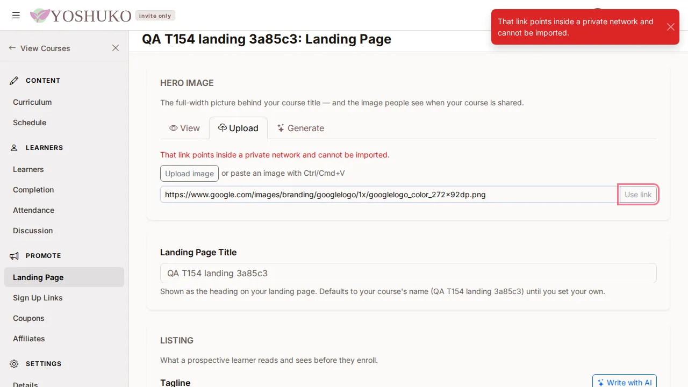Viewport: 688px width, 387px height.
Task: Click the Promote megaphone icon
Action: point(14,256)
